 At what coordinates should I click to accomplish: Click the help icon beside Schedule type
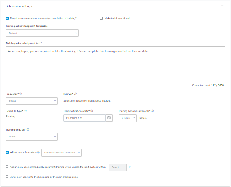pos(25,111)
